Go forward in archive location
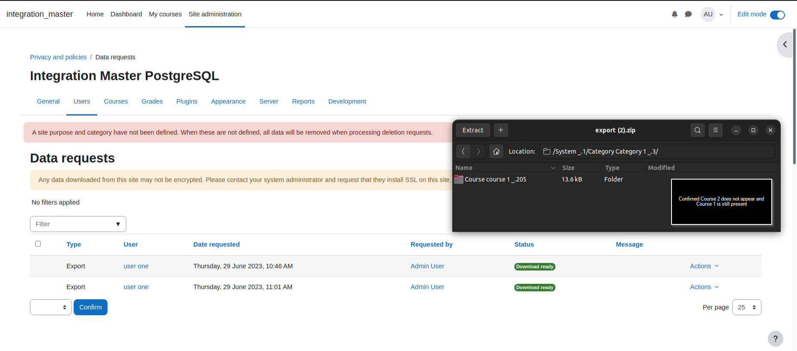Viewport: 797px width, 351px height. [x=478, y=151]
